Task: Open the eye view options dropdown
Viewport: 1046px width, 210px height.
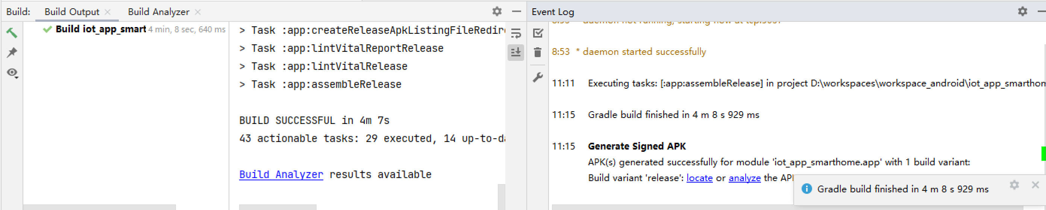Action: tap(12, 73)
